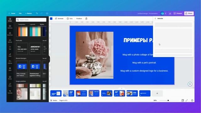This screenshot has width=201, height=113.
Task: Show more font sets with the arrow
Action: (46, 49)
